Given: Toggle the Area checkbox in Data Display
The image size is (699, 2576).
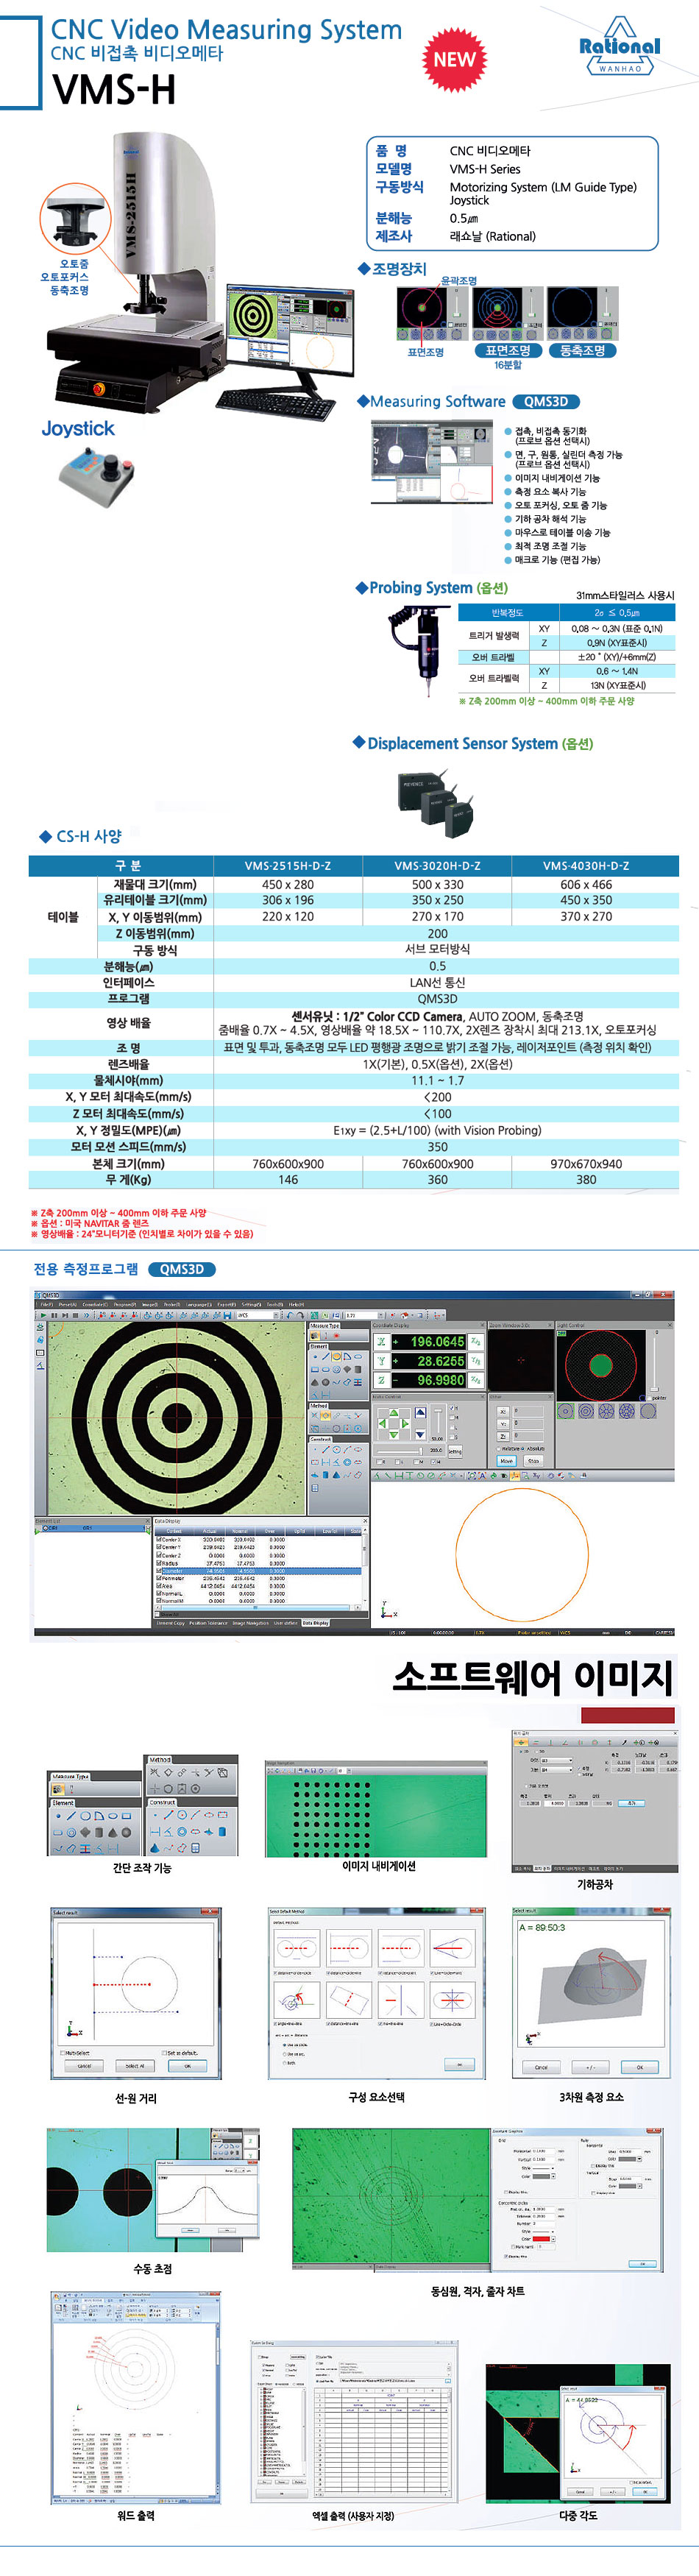Looking at the screenshot, I should tap(158, 1586).
